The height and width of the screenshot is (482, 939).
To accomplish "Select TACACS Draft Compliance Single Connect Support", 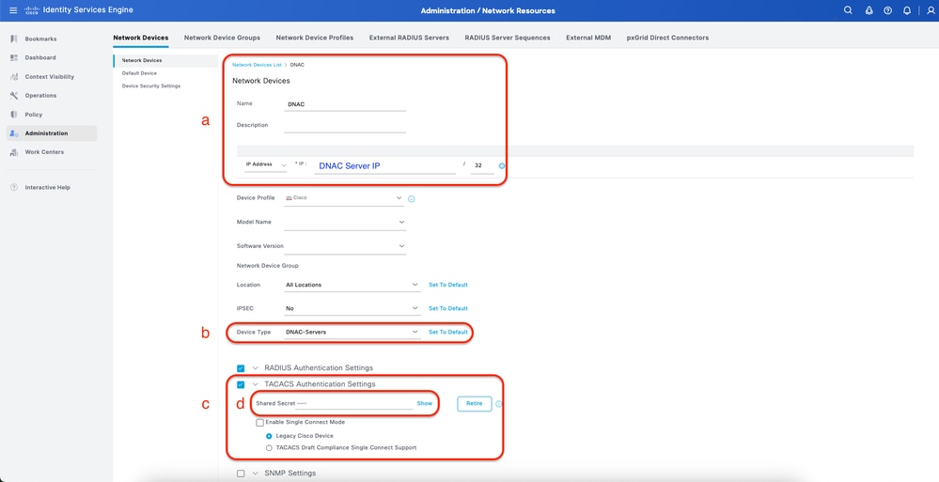I will click(269, 448).
